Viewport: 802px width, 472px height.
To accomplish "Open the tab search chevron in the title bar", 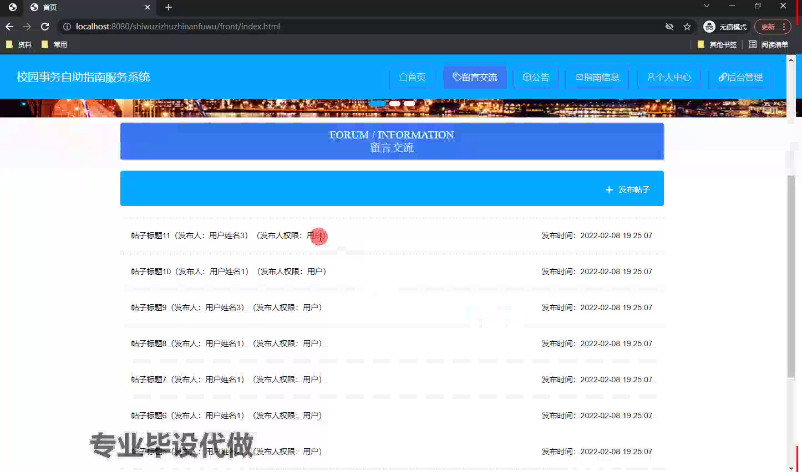I will [706, 6].
